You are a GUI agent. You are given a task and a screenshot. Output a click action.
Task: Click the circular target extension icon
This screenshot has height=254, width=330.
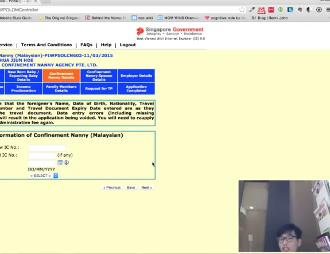pos(319,10)
